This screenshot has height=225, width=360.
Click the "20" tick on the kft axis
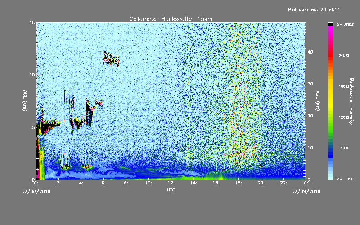tap(310, 116)
